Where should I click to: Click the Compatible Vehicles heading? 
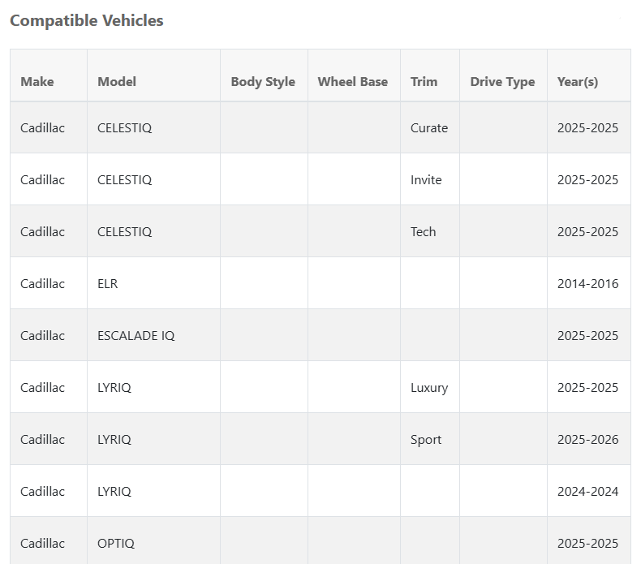tap(87, 21)
